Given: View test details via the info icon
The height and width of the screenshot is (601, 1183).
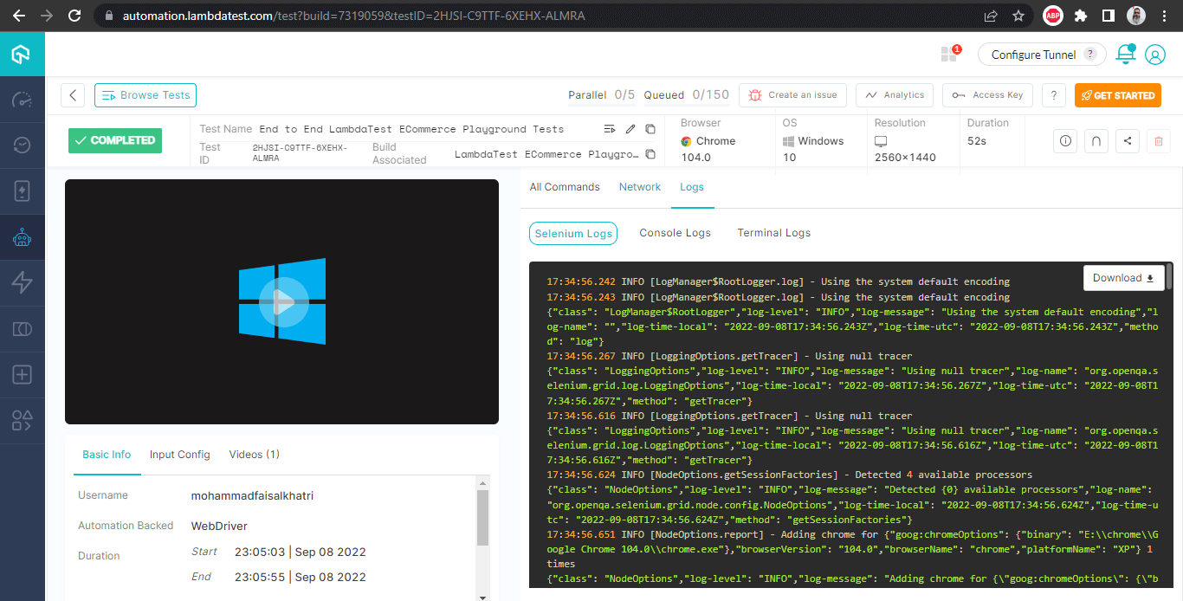Looking at the screenshot, I should coord(1064,141).
